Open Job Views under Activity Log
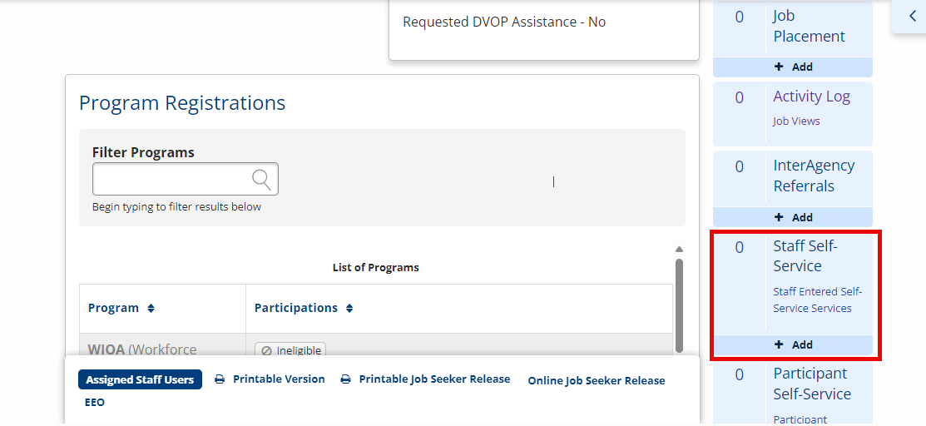 (796, 121)
